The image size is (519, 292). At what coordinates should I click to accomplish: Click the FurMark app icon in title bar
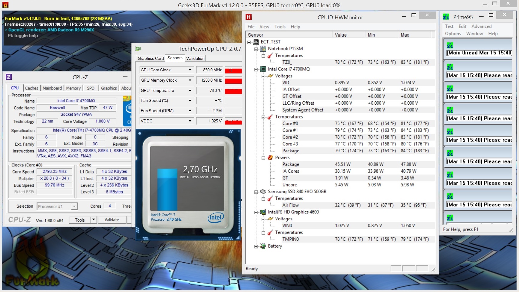coord(5,5)
